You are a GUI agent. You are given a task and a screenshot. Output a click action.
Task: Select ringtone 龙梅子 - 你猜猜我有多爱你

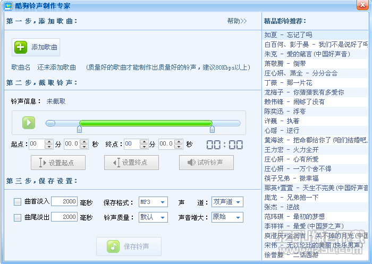[315, 92]
